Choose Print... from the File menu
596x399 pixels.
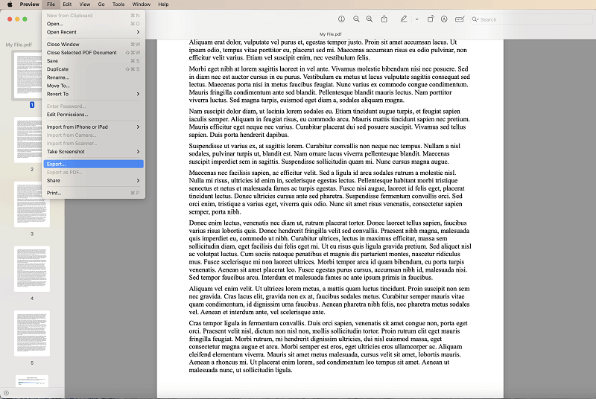(x=54, y=193)
